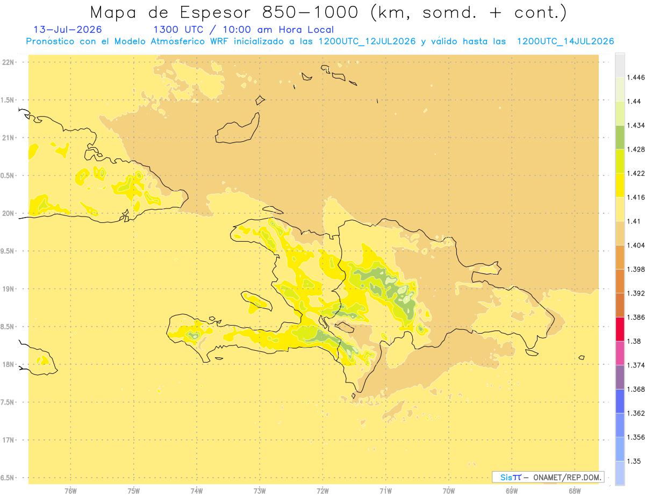Click the 75W longitude label
This screenshot has height=498, width=645.
pos(134,490)
